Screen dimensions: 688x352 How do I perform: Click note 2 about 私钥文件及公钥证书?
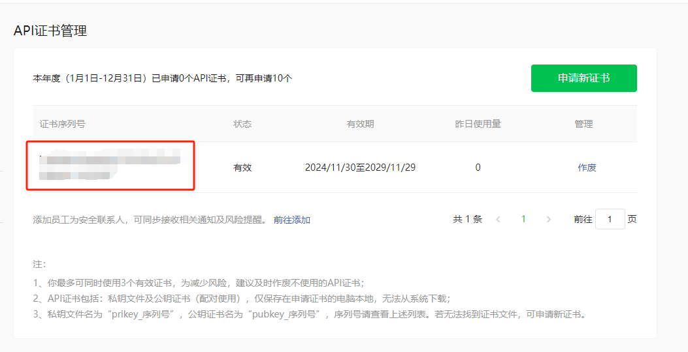click(242, 299)
